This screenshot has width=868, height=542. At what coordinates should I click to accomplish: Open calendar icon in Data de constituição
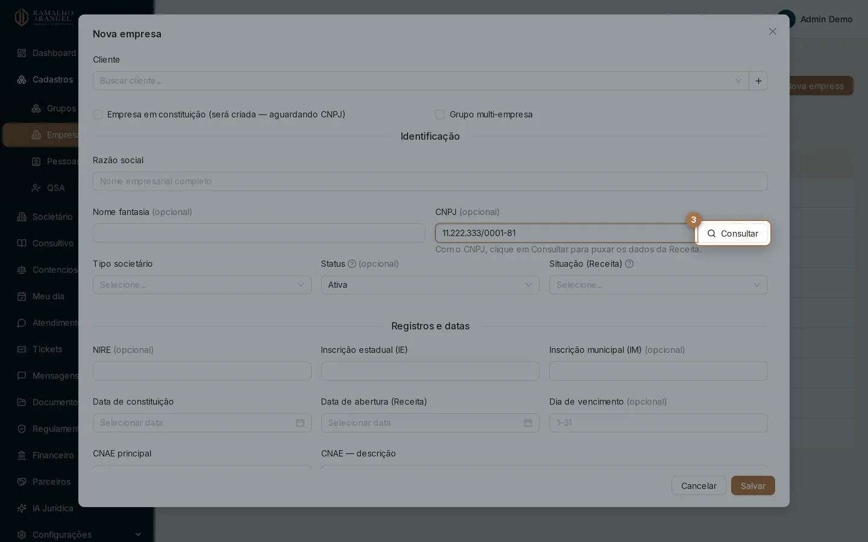point(300,423)
